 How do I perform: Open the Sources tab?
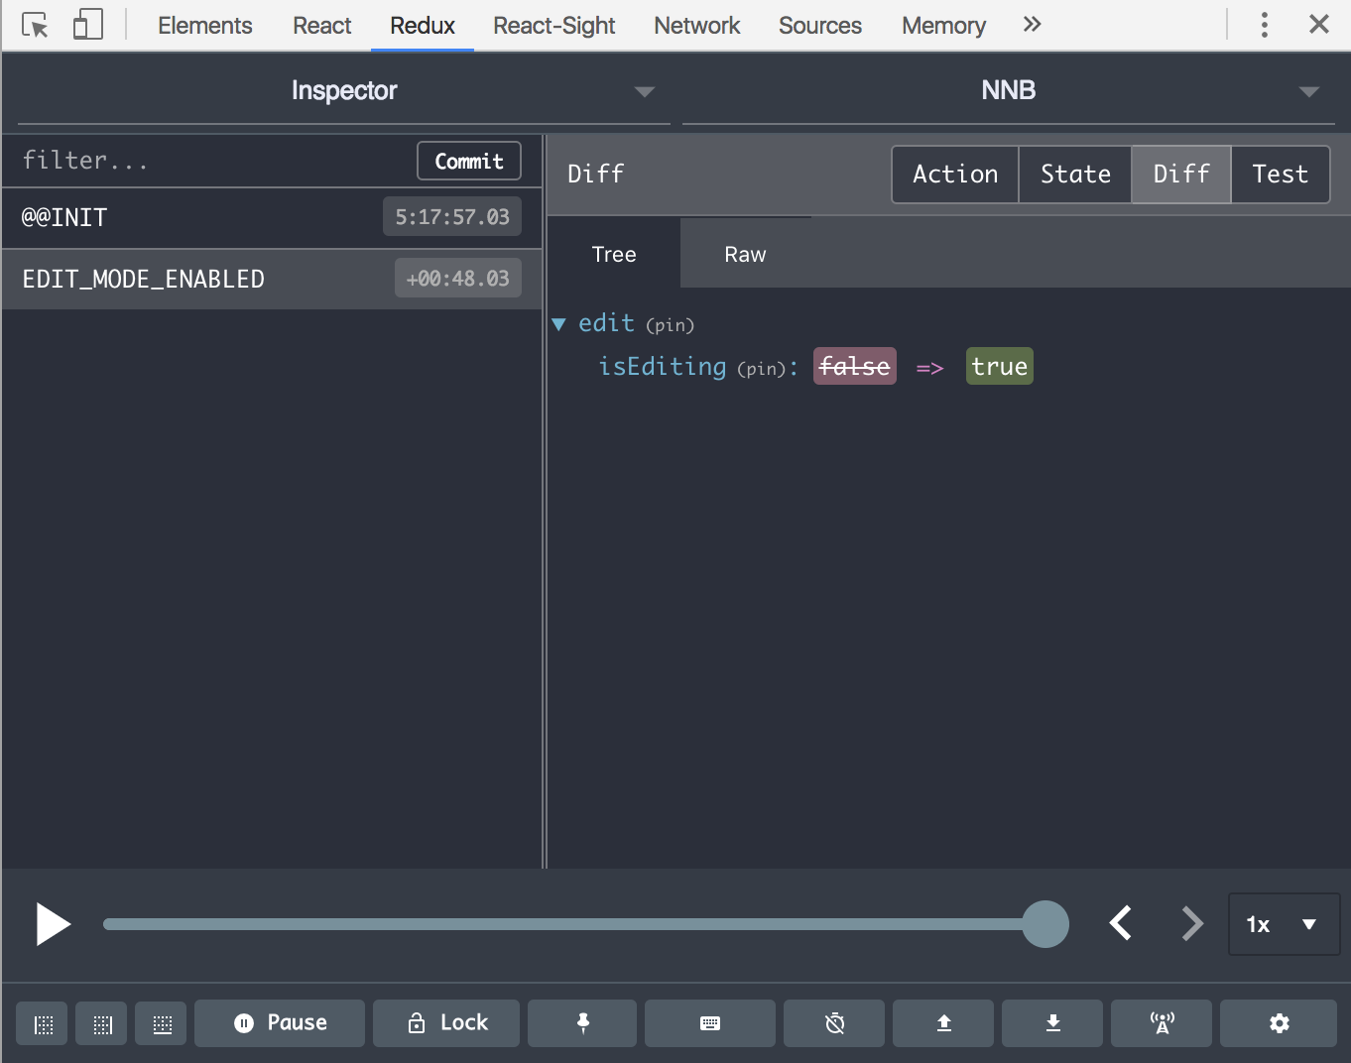click(820, 26)
